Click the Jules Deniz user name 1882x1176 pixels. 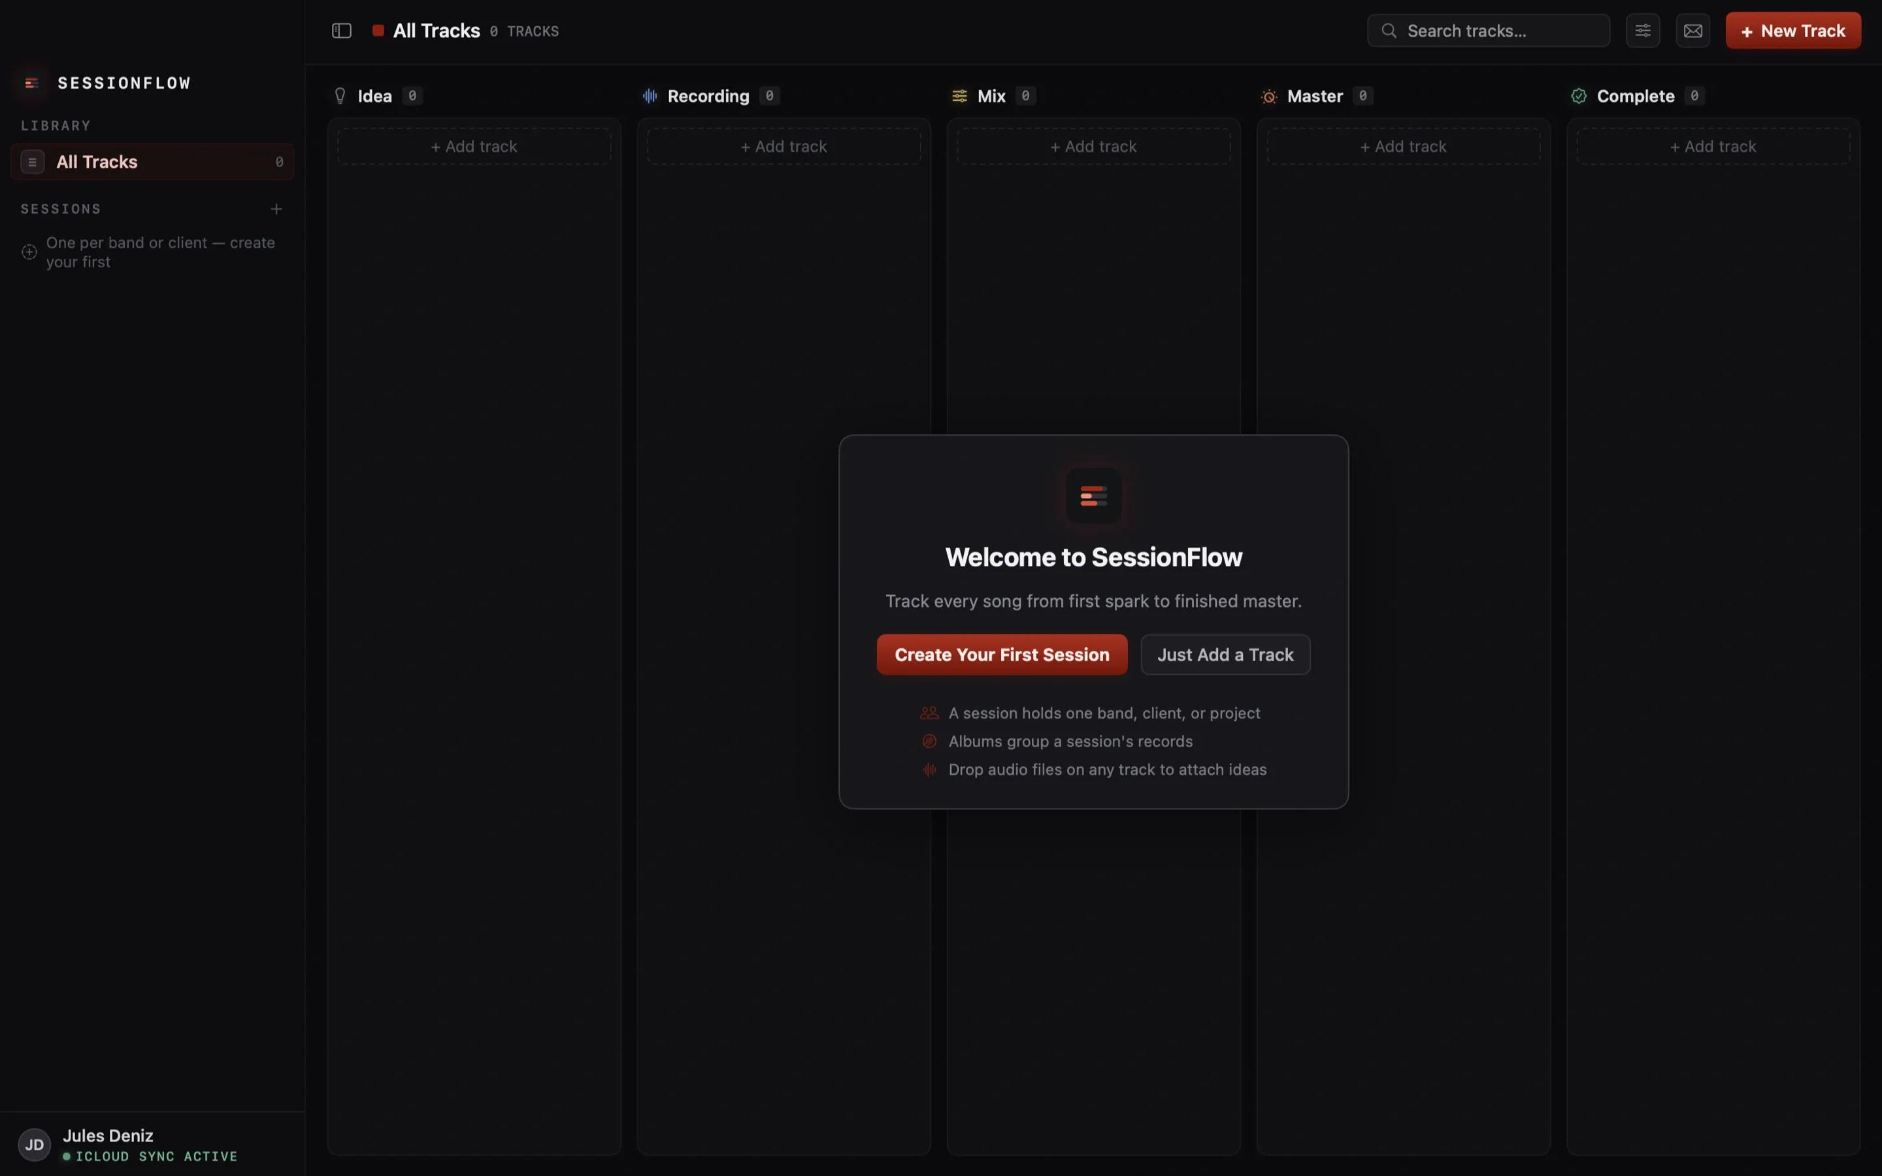tap(108, 1135)
